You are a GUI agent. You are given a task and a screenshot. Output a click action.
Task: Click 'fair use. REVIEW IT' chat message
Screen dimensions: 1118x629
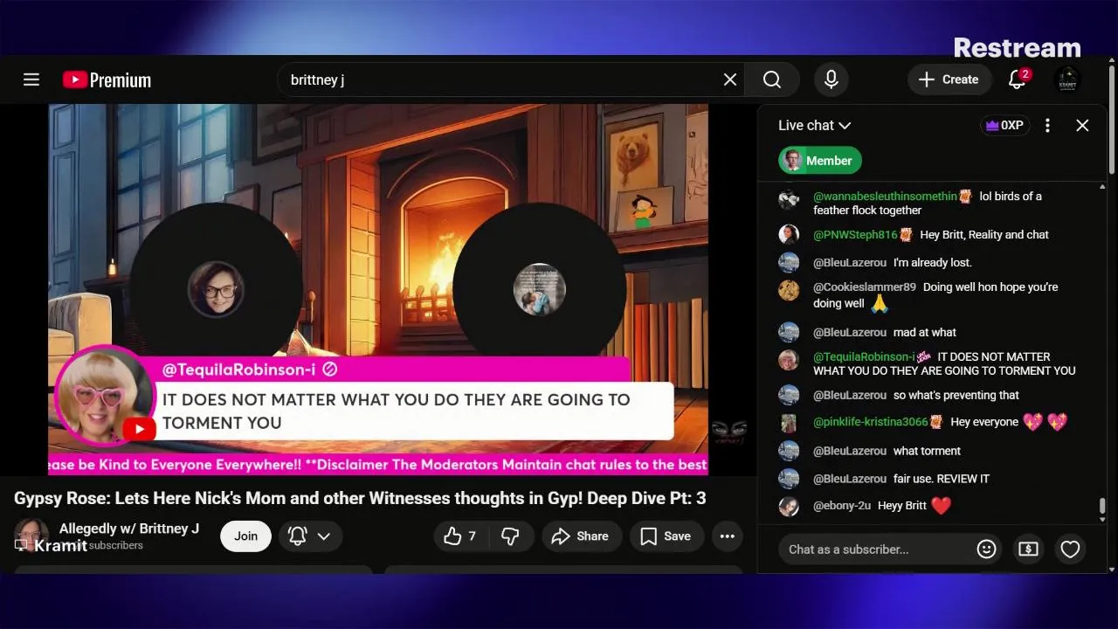[942, 479]
